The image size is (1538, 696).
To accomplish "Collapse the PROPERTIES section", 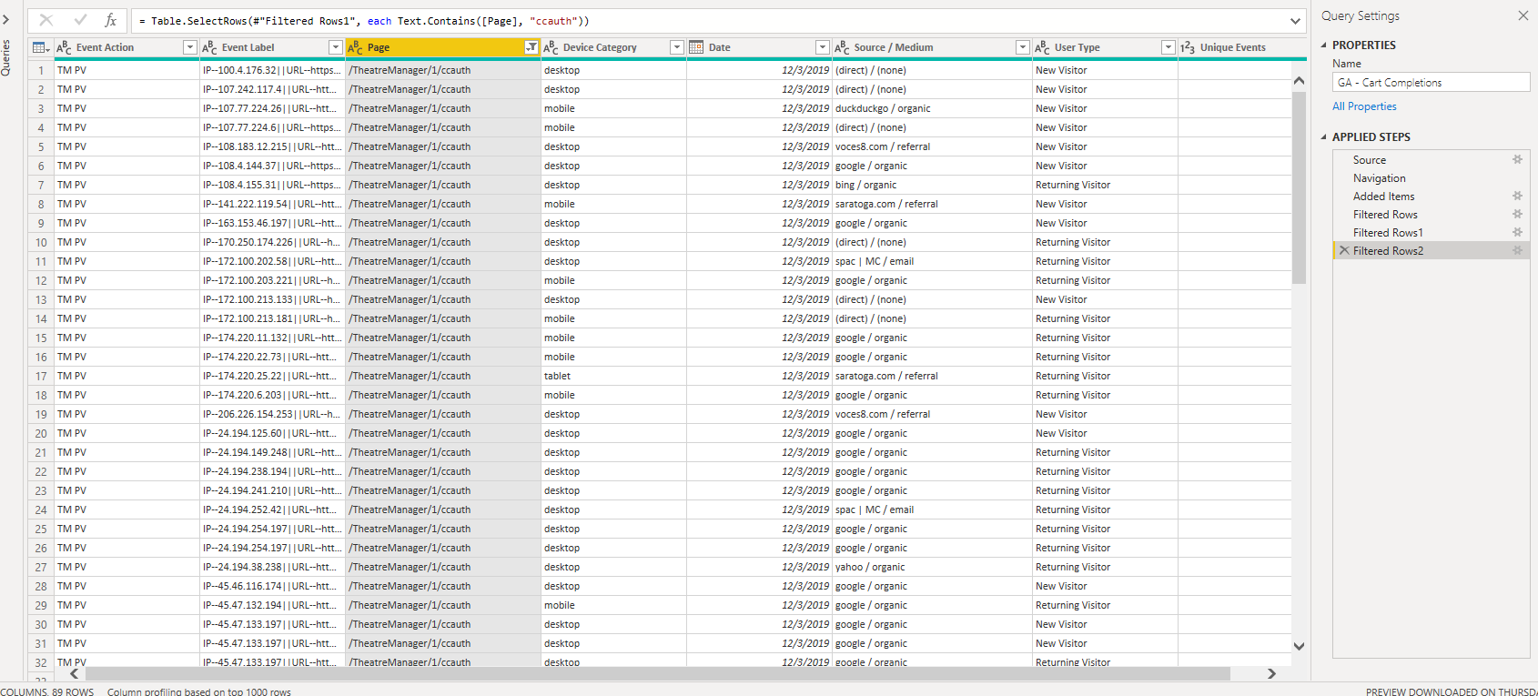I will click(1324, 45).
